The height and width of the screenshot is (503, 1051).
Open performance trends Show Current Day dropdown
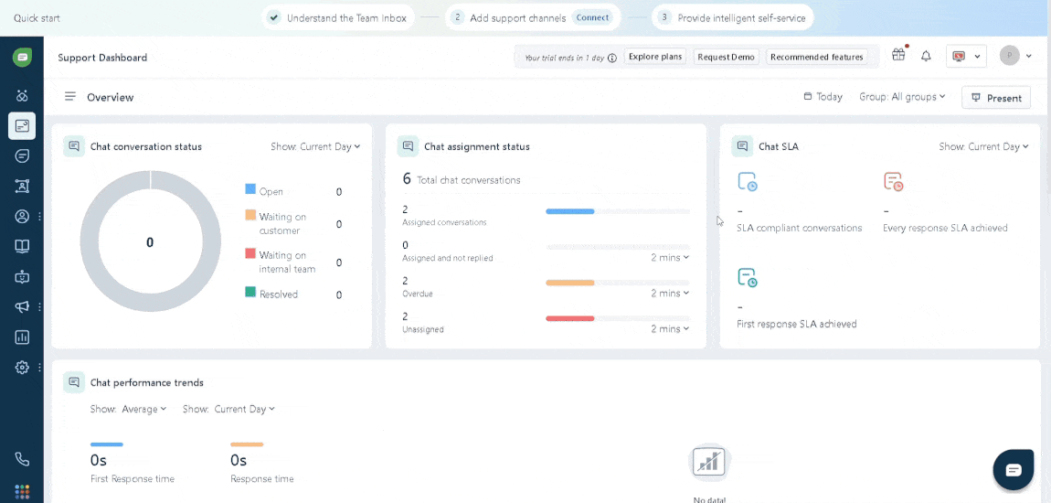[x=228, y=409]
